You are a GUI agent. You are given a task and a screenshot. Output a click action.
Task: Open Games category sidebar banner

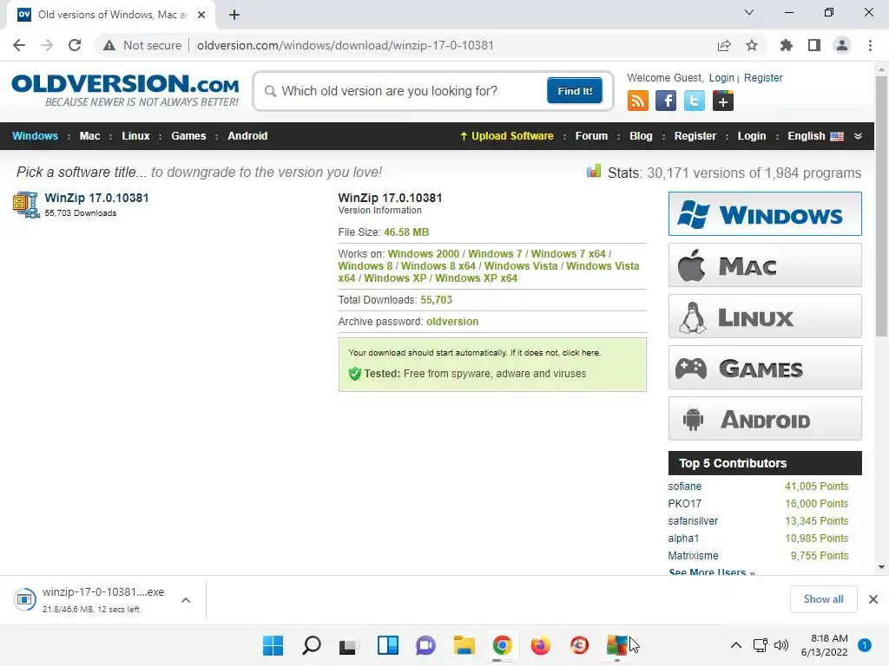[765, 368]
